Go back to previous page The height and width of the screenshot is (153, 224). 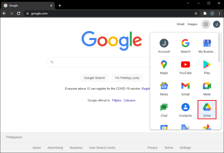click(x=4, y=13)
